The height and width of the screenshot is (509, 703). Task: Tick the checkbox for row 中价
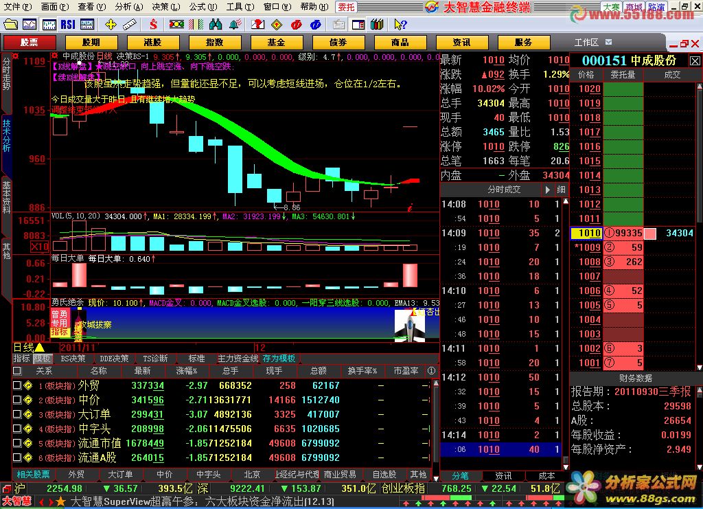16,400
